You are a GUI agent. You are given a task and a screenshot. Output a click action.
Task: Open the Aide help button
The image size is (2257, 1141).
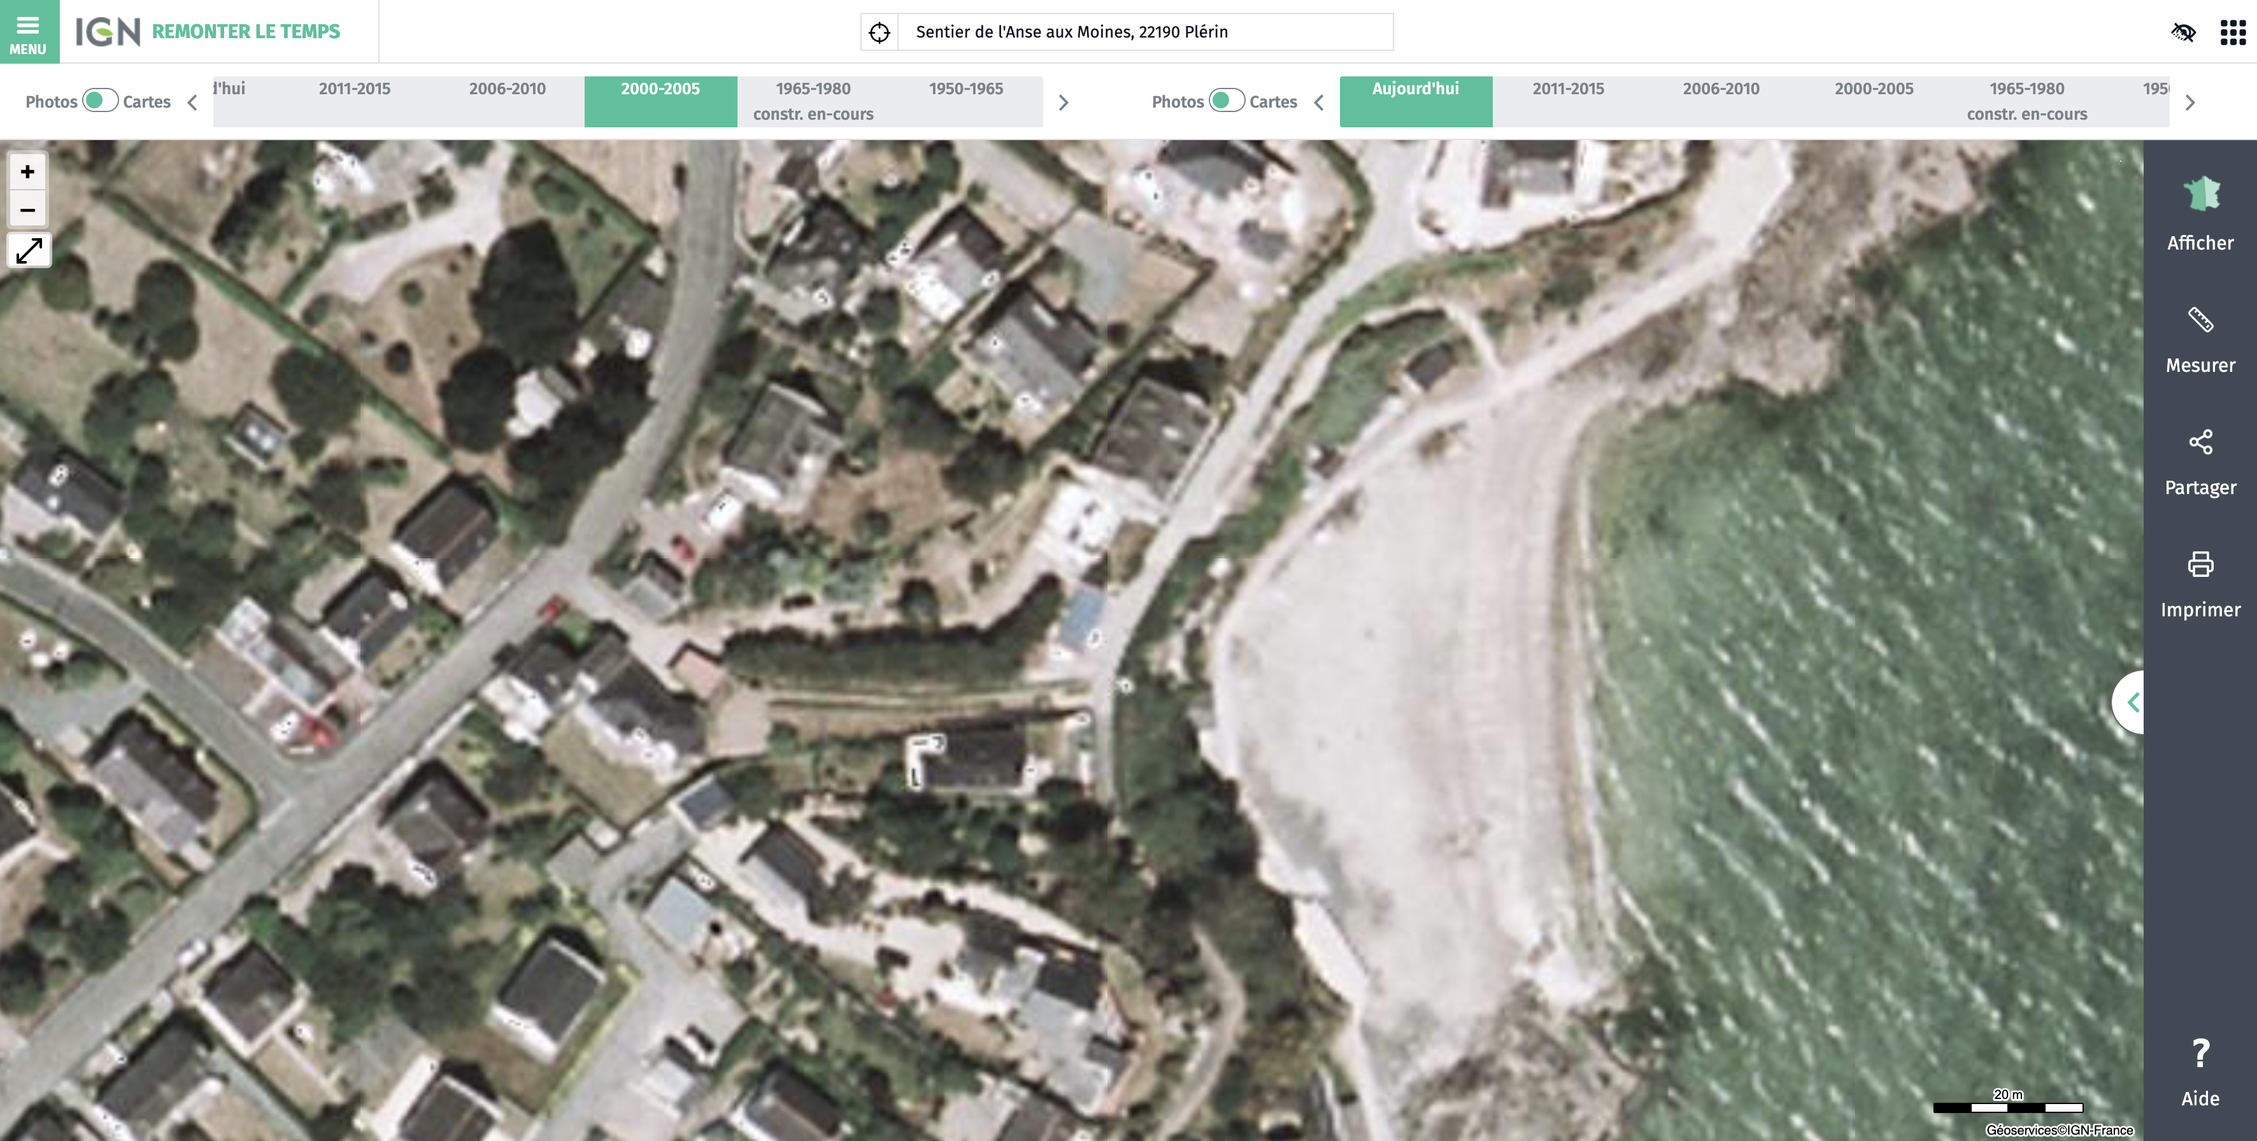[2200, 1073]
